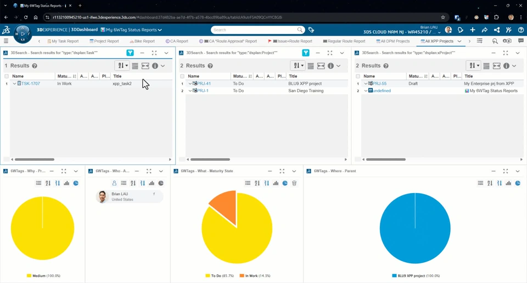The width and height of the screenshot is (527, 283).
Task: Show bar chart in the 6WTags Why widget
Action: tap(66, 183)
